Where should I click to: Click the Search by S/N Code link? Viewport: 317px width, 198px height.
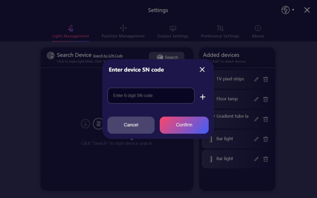click(108, 56)
